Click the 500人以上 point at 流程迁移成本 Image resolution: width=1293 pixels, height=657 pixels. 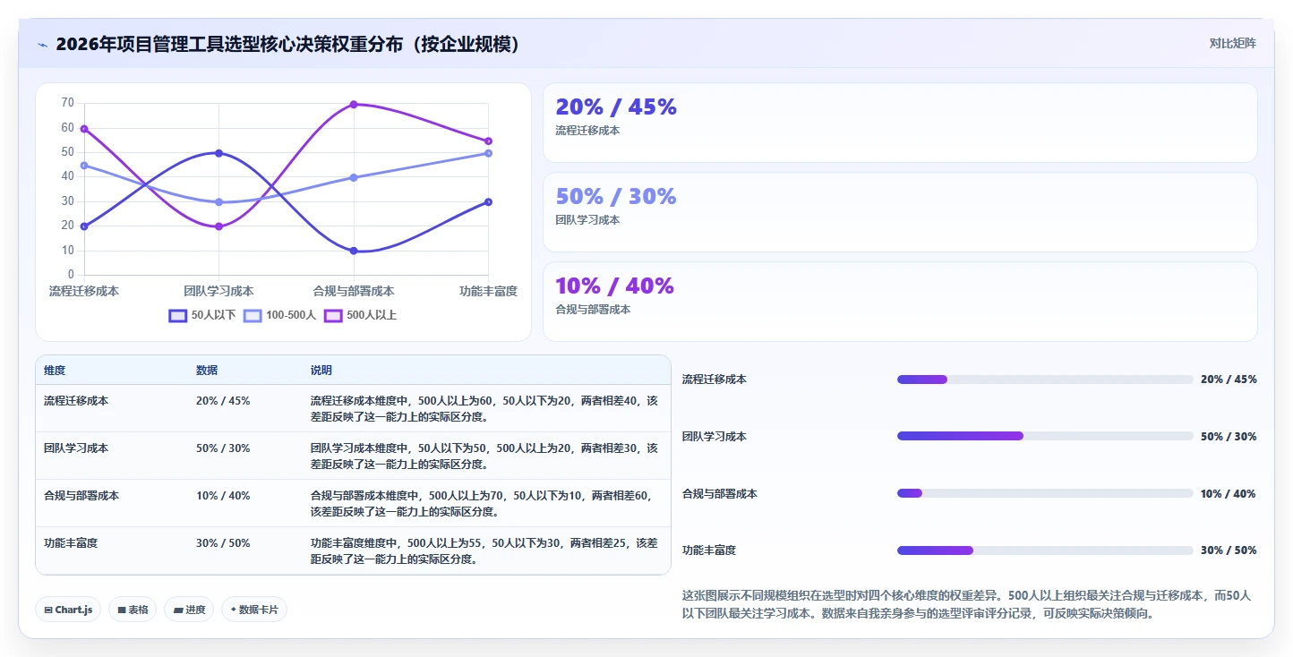84,129
